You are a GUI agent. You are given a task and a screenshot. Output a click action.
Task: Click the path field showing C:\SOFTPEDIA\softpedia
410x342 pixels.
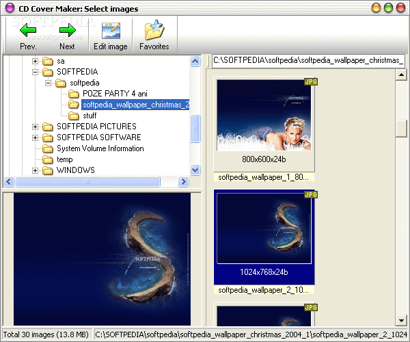pos(308,61)
